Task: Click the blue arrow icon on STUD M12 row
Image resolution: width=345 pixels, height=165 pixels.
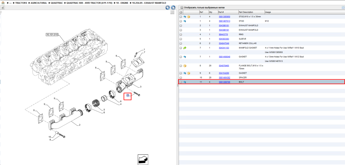Action: [185, 21]
